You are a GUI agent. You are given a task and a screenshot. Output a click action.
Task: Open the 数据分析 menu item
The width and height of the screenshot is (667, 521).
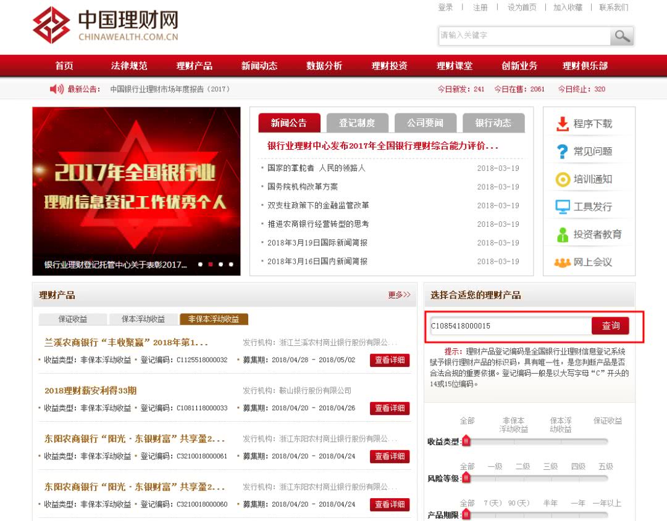tap(324, 66)
